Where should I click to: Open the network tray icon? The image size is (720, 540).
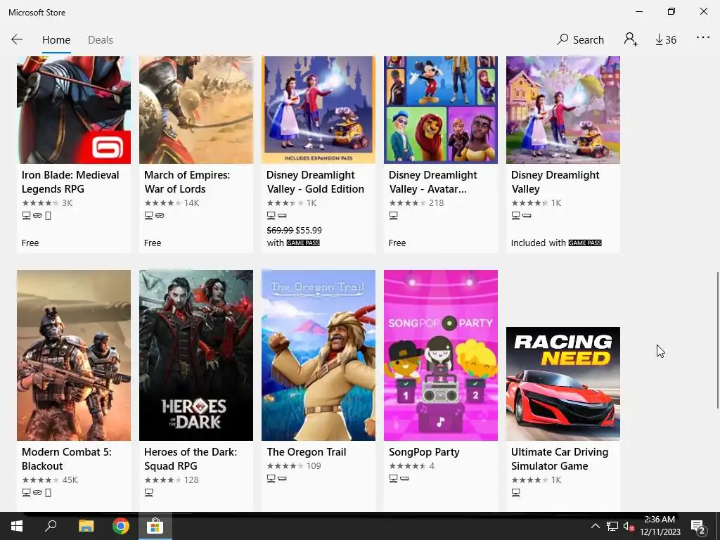coord(612,526)
